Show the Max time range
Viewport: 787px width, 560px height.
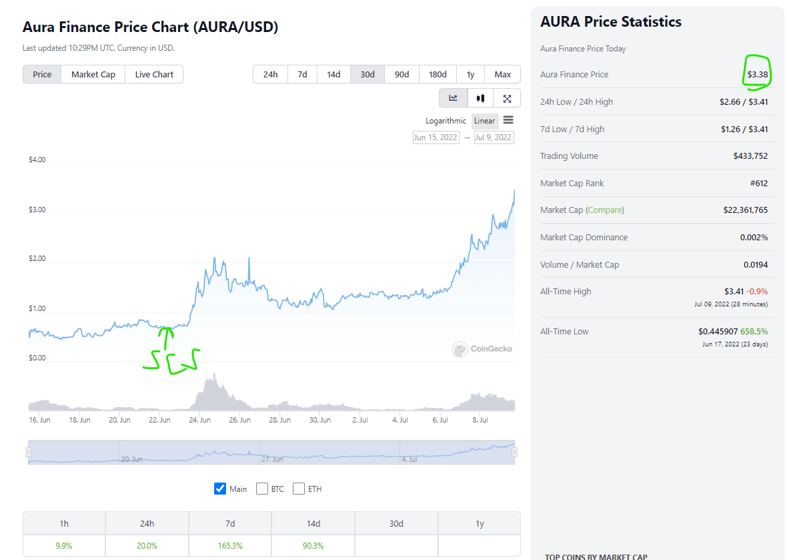(x=503, y=74)
